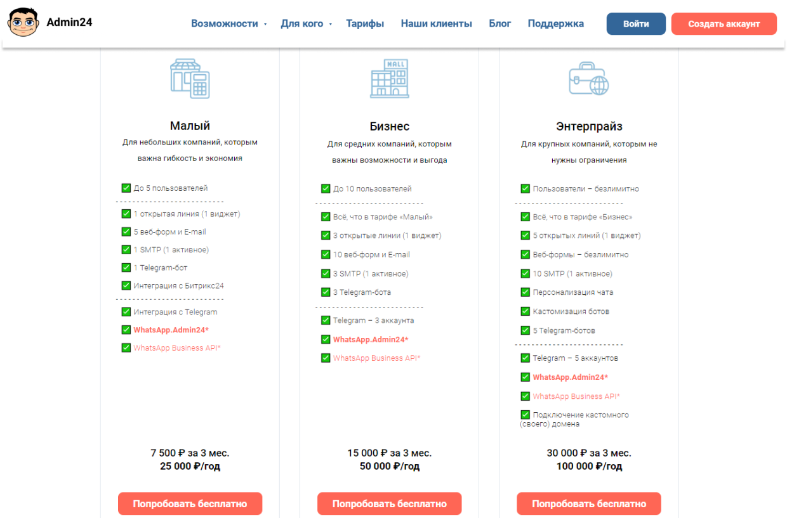Click the checkmark beside 10 веб-форм и E-mail

point(326,254)
